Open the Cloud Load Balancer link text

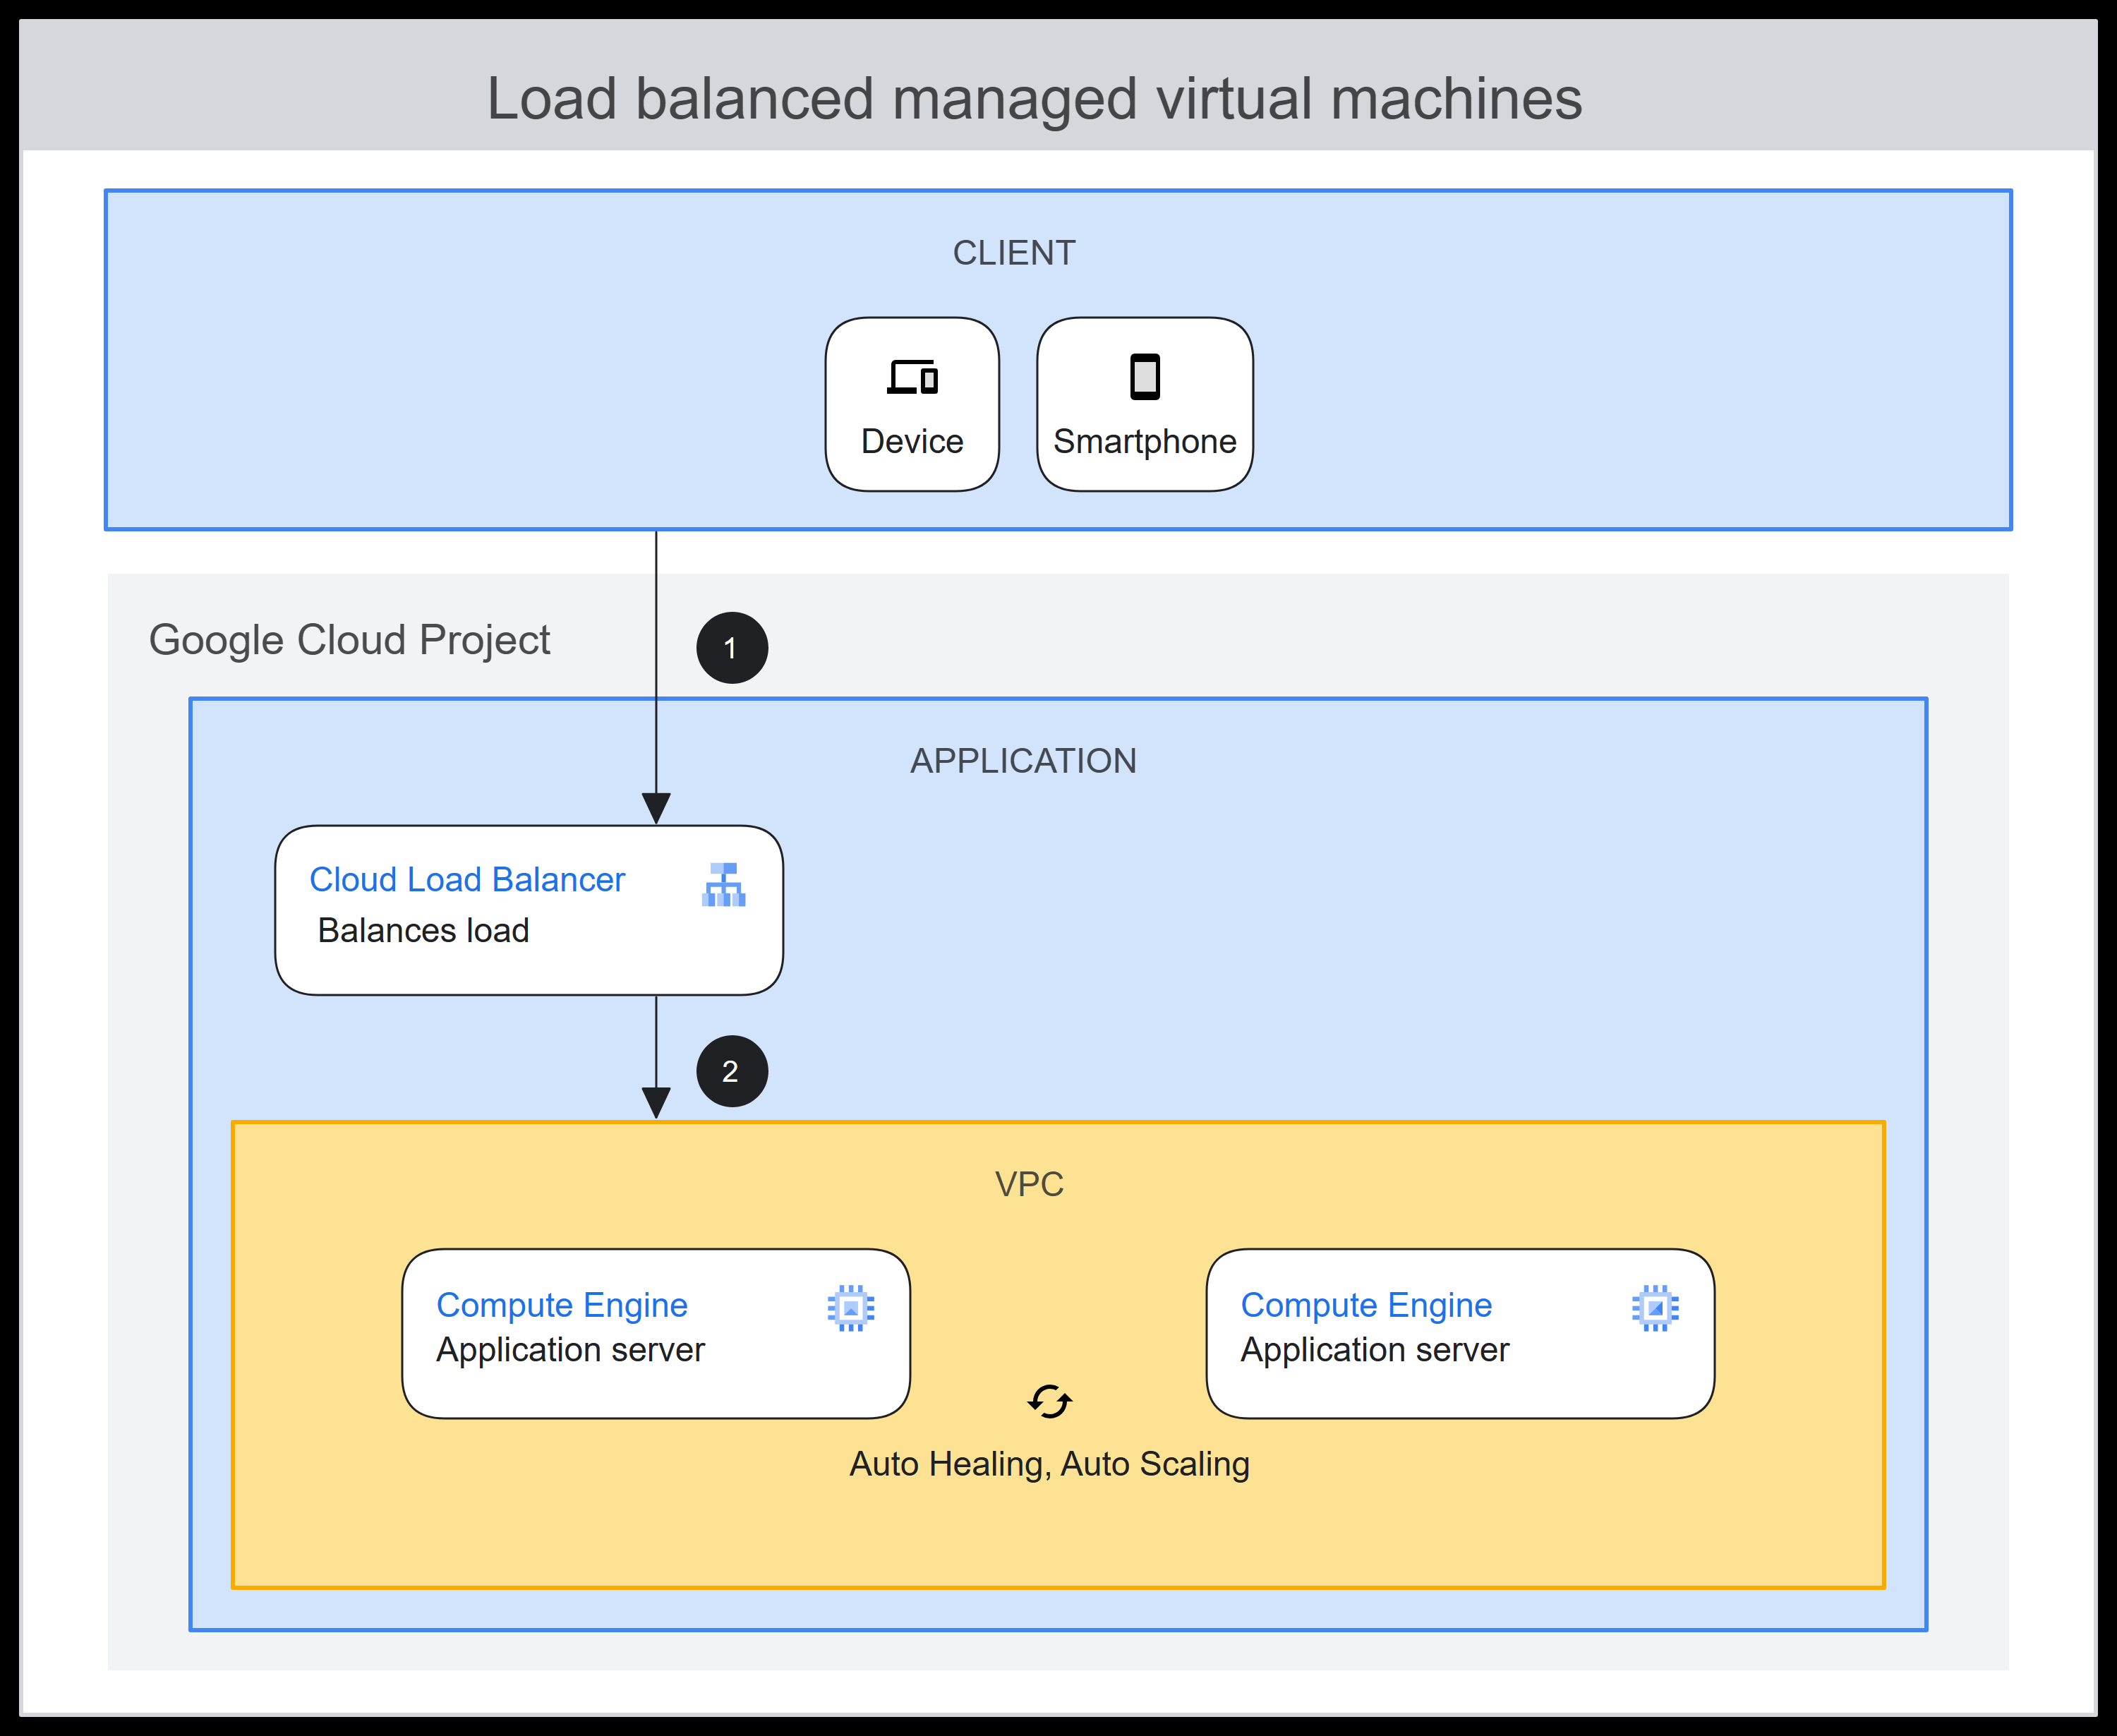[467, 879]
